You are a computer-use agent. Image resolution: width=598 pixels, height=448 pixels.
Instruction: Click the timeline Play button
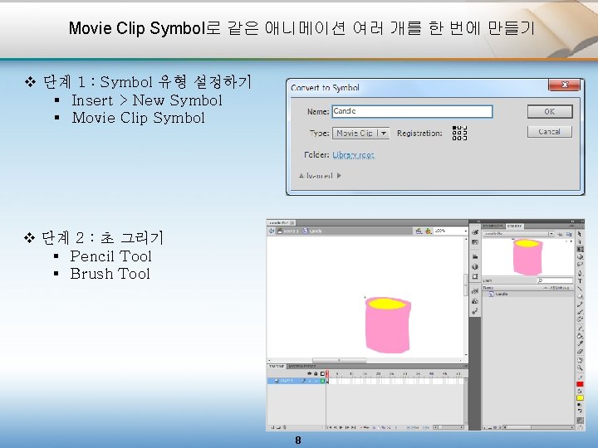(x=341, y=427)
